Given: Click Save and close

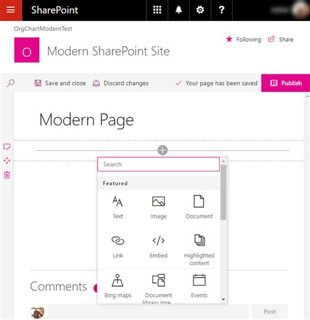Looking at the screenshot, I should [x=60, y=83].
